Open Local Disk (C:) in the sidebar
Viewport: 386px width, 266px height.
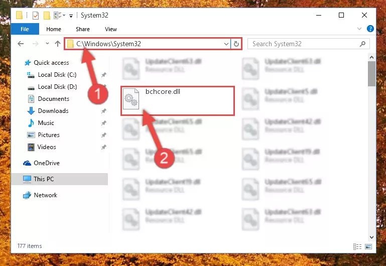(57, 75)
